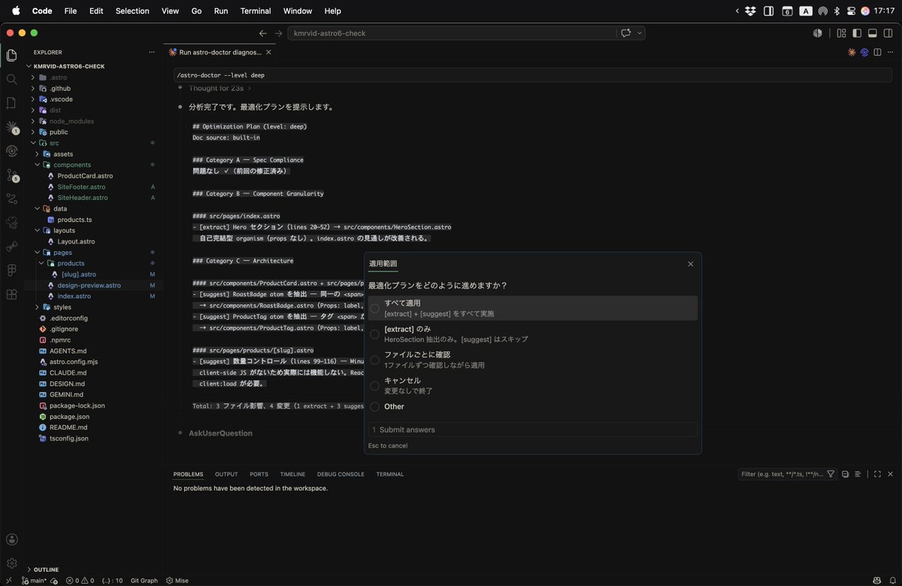Open the Explorer more actions ellipsis
The width and height of the screenshot is (902, 586).
[x=152, y=52]
